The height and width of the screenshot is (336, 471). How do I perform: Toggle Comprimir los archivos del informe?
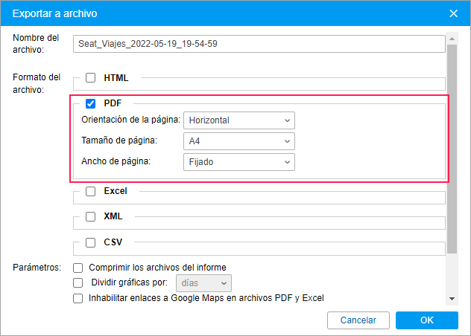pyautogui.click(x=78, y=268)
